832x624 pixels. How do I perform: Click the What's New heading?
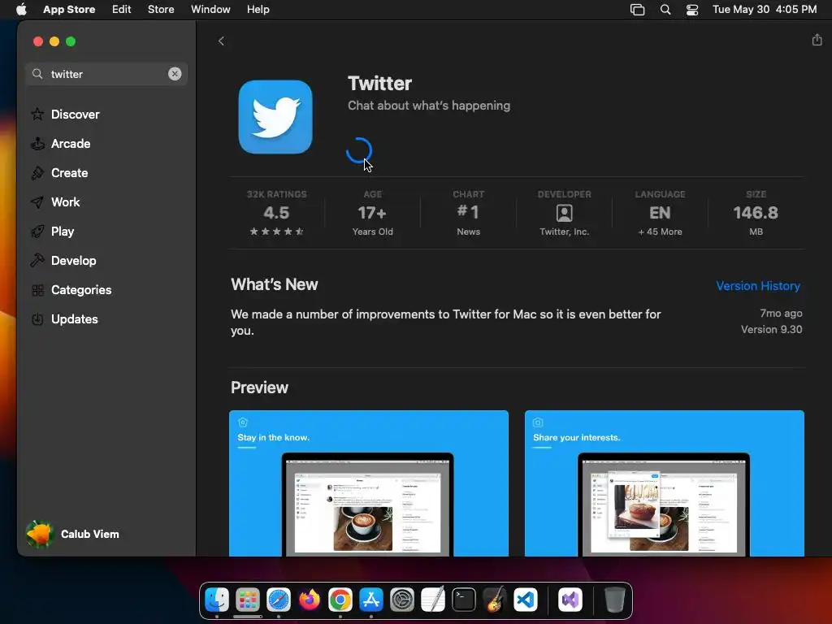tap(275, 284)
